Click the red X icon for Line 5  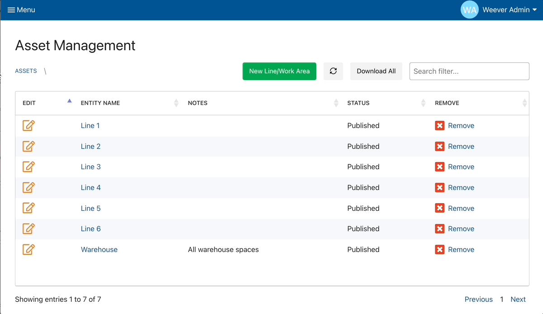(x=439, y=208)
